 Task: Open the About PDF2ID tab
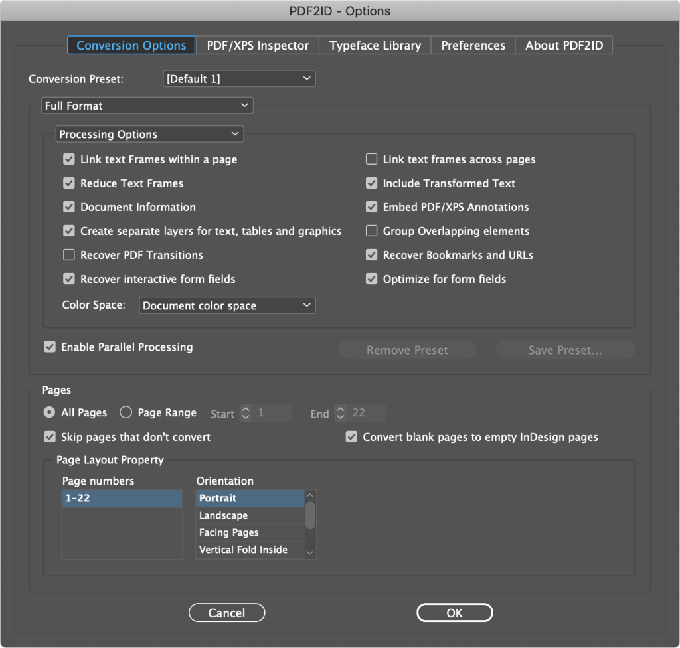pos(564,45)
